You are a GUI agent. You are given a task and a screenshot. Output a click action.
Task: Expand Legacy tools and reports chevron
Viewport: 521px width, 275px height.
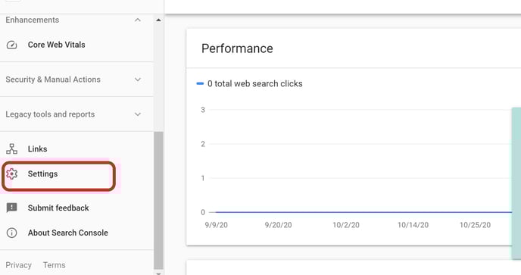pos(138,114)
